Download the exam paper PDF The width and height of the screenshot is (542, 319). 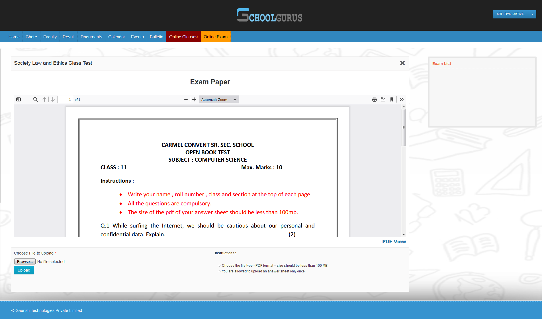[x=383, y=99]
